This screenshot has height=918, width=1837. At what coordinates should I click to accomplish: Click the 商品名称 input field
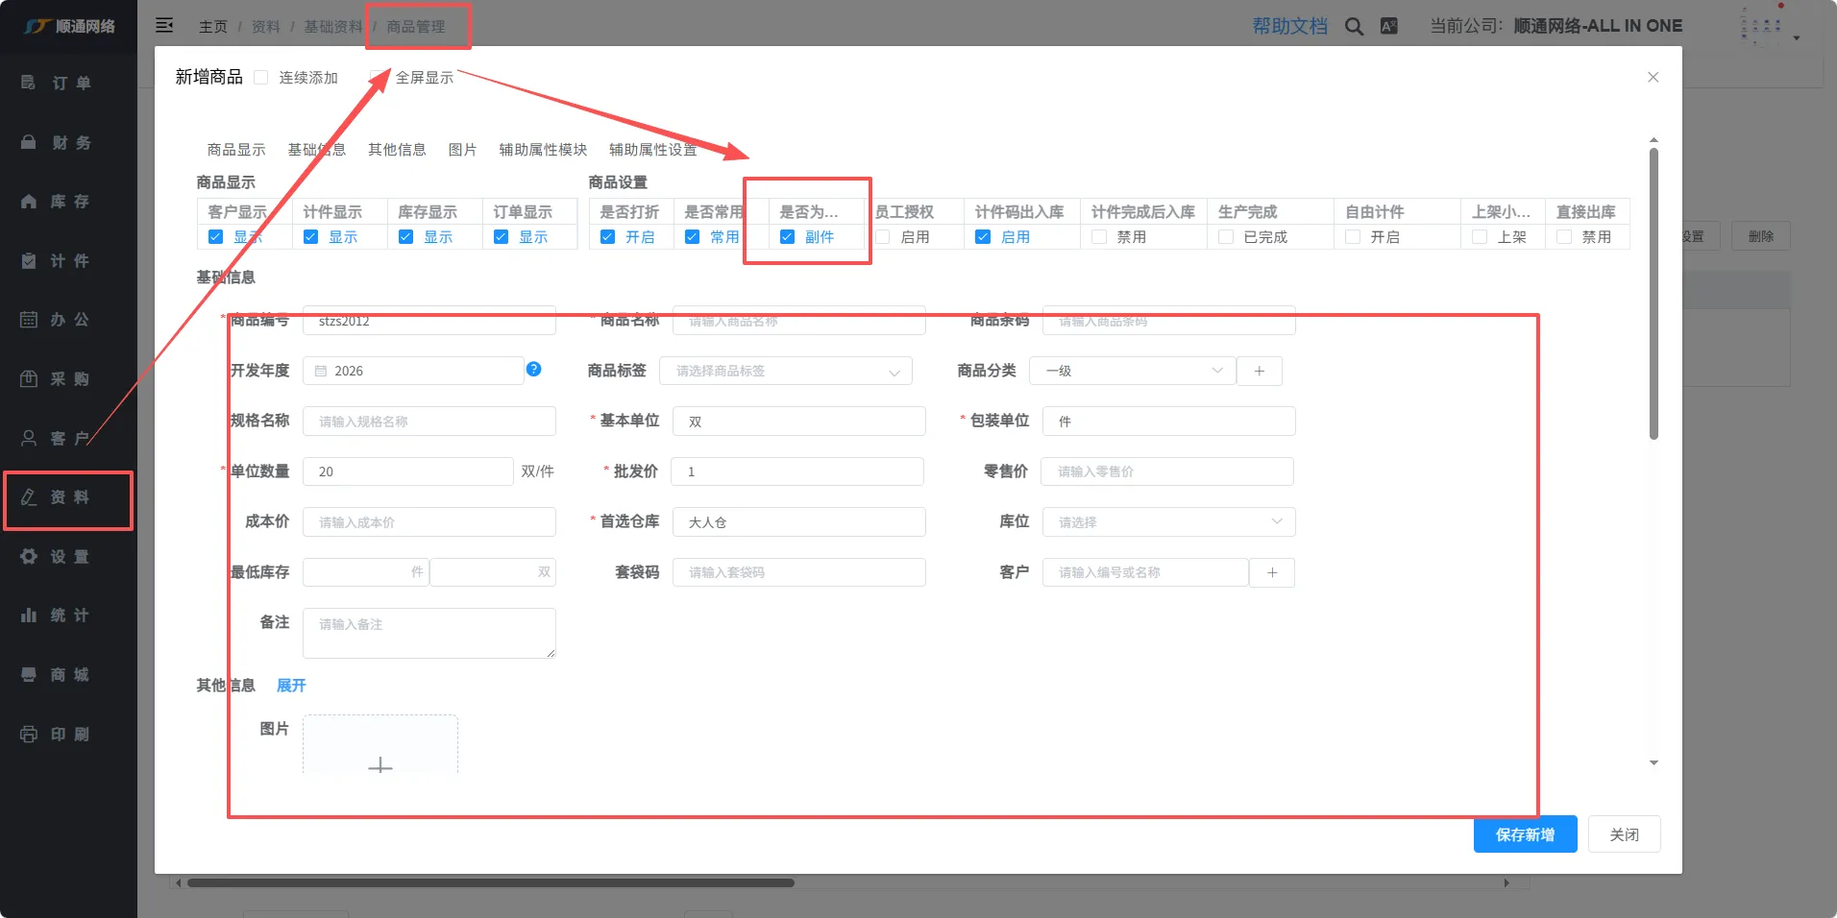pos(798,322)
